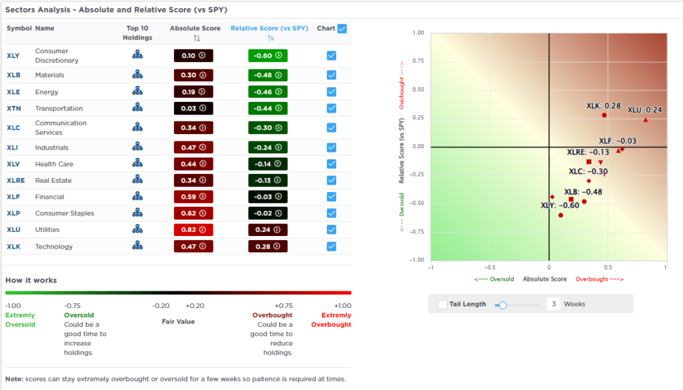The height and width of the screenshot is (390, 683).
Task: Uncheck chart checkbox for Materials row
Action: click(x=331, y=75)
